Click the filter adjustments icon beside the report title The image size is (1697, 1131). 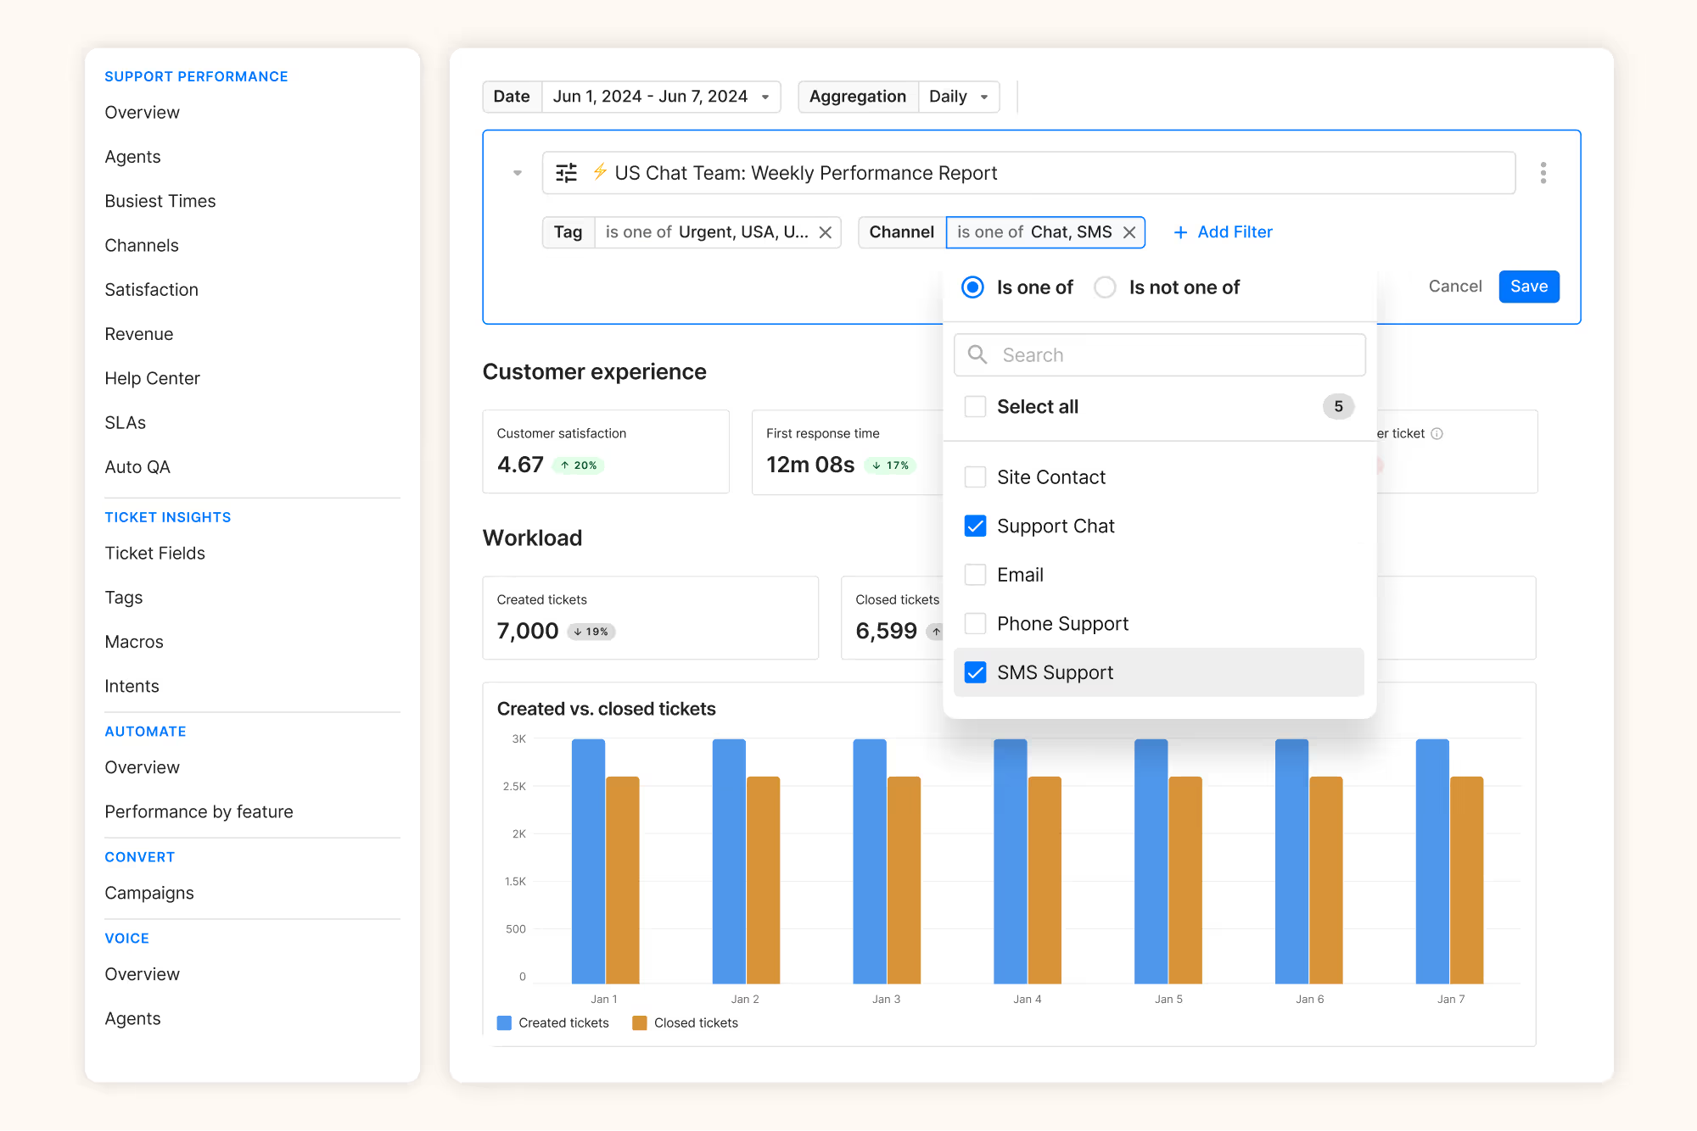(567, 172)
